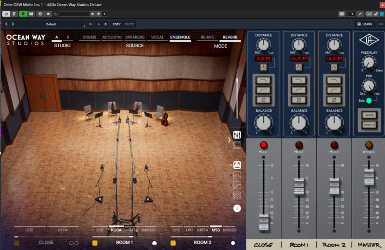This screenshot has width=385, height=250.
Task: Select Studio B tab
Action: point(68,38)
